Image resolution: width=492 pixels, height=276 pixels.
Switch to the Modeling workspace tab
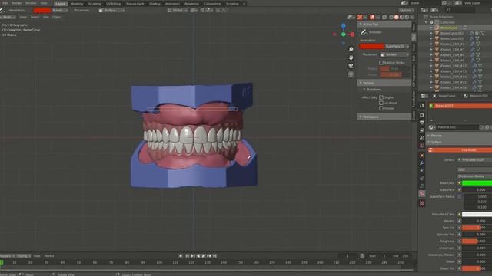(77, 4)
